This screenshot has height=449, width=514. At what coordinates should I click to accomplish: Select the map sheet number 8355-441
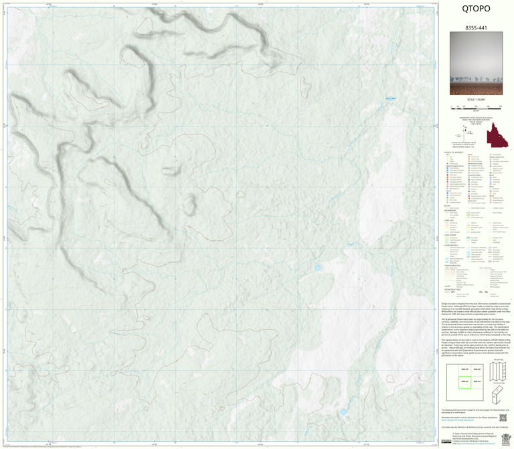pyautogui.click(x=476, y=28)
